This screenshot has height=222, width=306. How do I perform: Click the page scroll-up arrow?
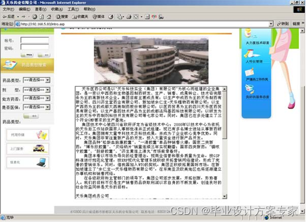click(302, 31)
